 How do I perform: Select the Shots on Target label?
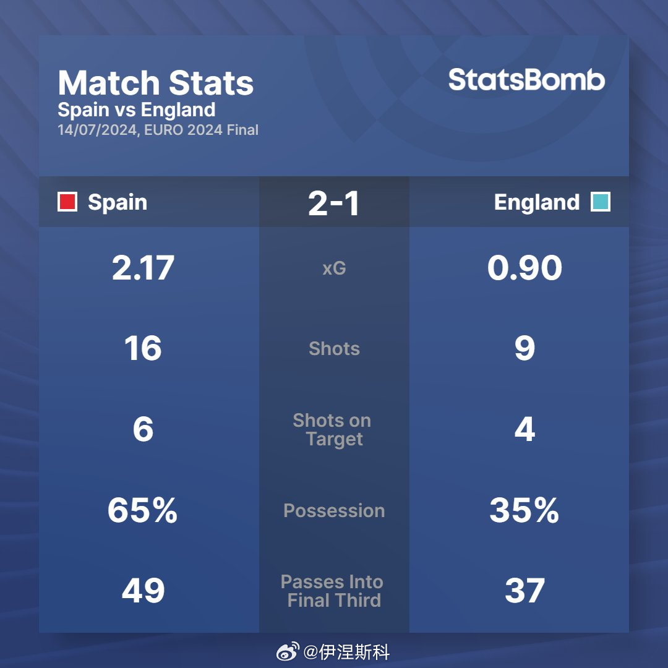pyautogui.click(x=333, y=430)
